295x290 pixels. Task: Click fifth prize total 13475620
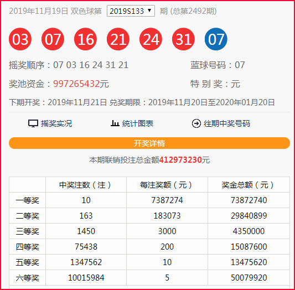[x=249, y=262]
